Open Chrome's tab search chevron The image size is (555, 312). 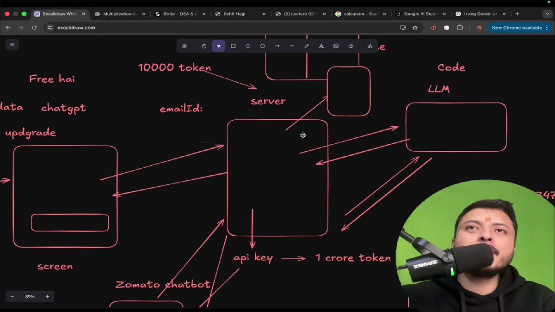(548, 14)
